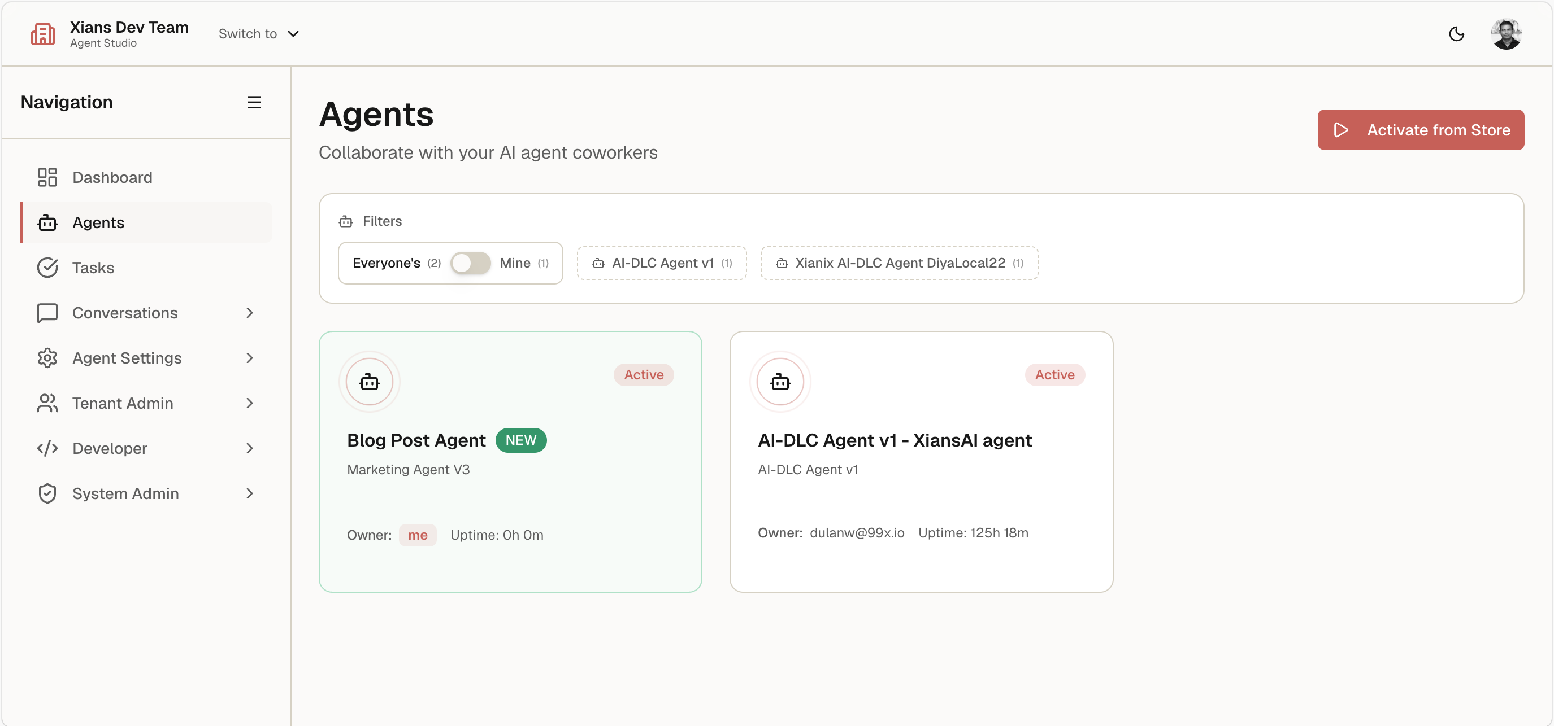Collapse the navigation with the hamburger icon
Image resolution: width=1554 pixels, height=726 pixels.
[x=254, y=102]
